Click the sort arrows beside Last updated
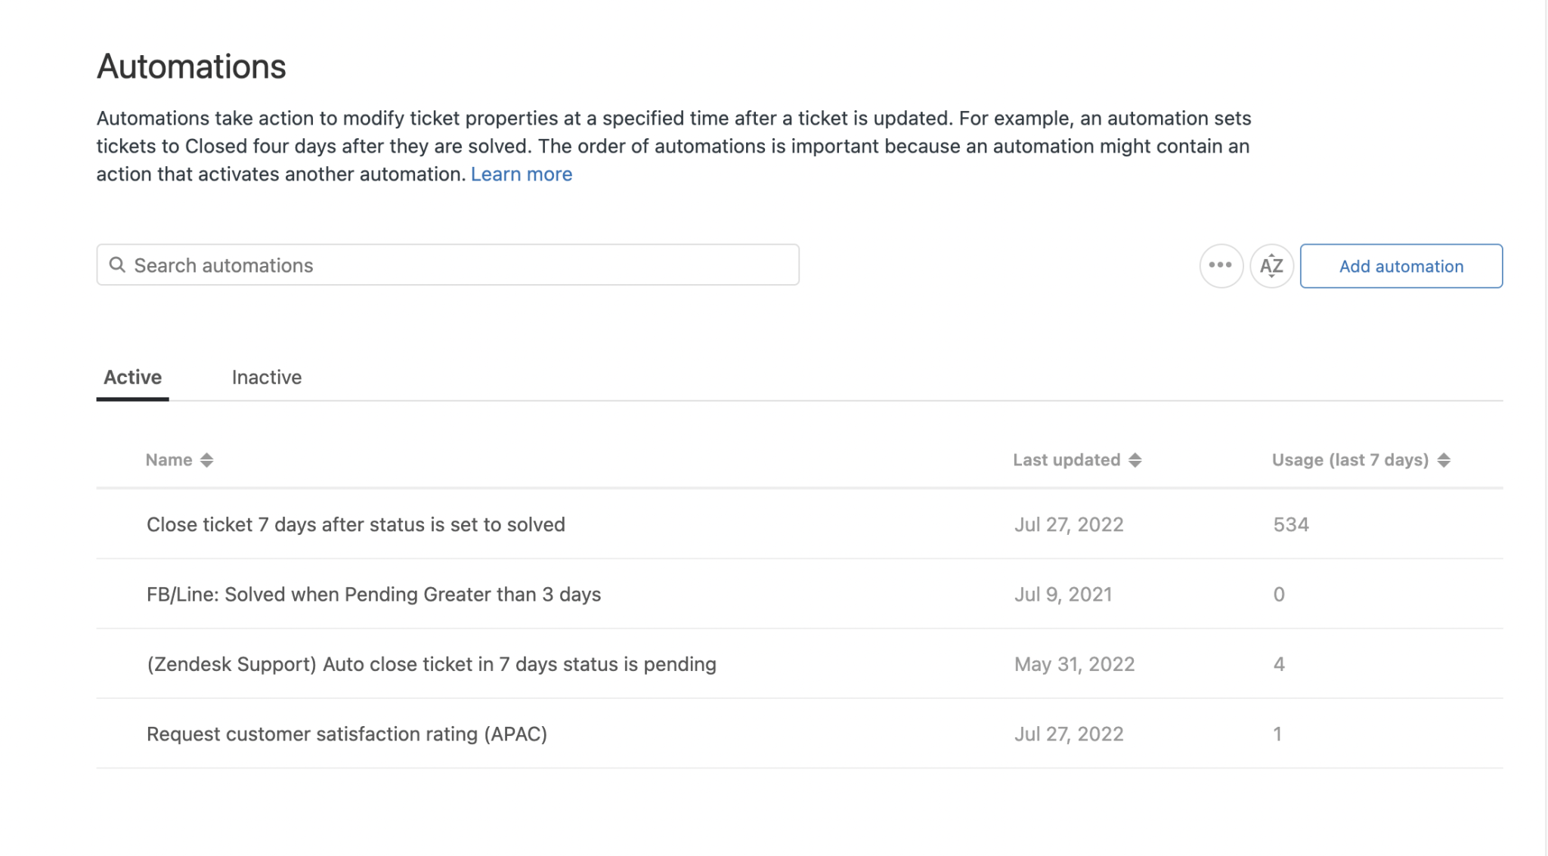Screen dimensions: 1548x856 point(1135,459)
